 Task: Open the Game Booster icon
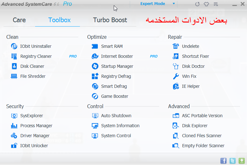pos(95,96)
